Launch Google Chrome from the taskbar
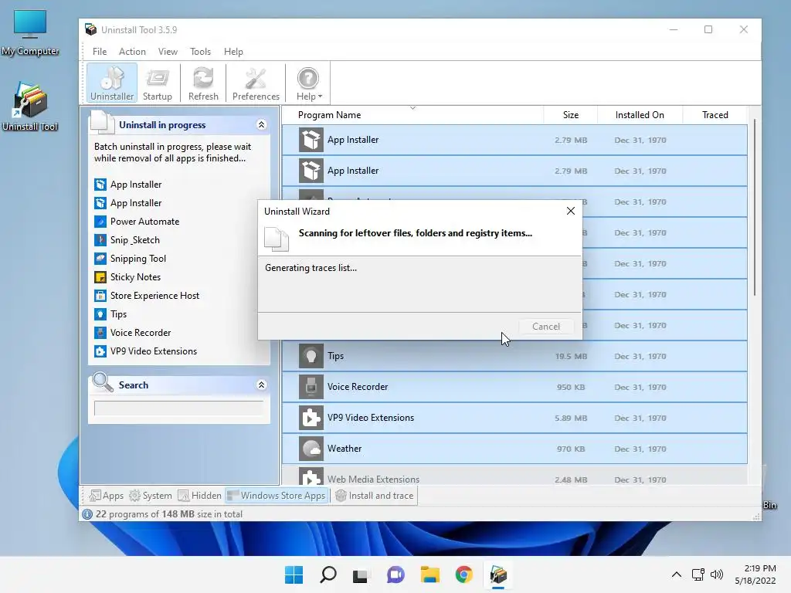 point(463,574)
